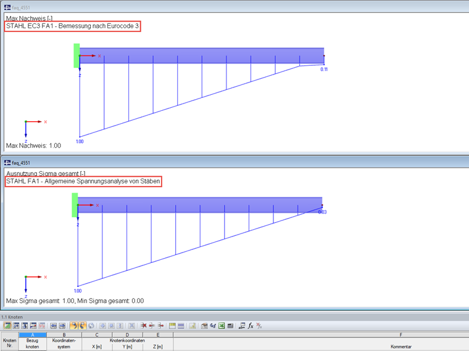This screenshot has height=351, width=469.
Task: Click the 'Kommentar' column heading
Action: 401,347
